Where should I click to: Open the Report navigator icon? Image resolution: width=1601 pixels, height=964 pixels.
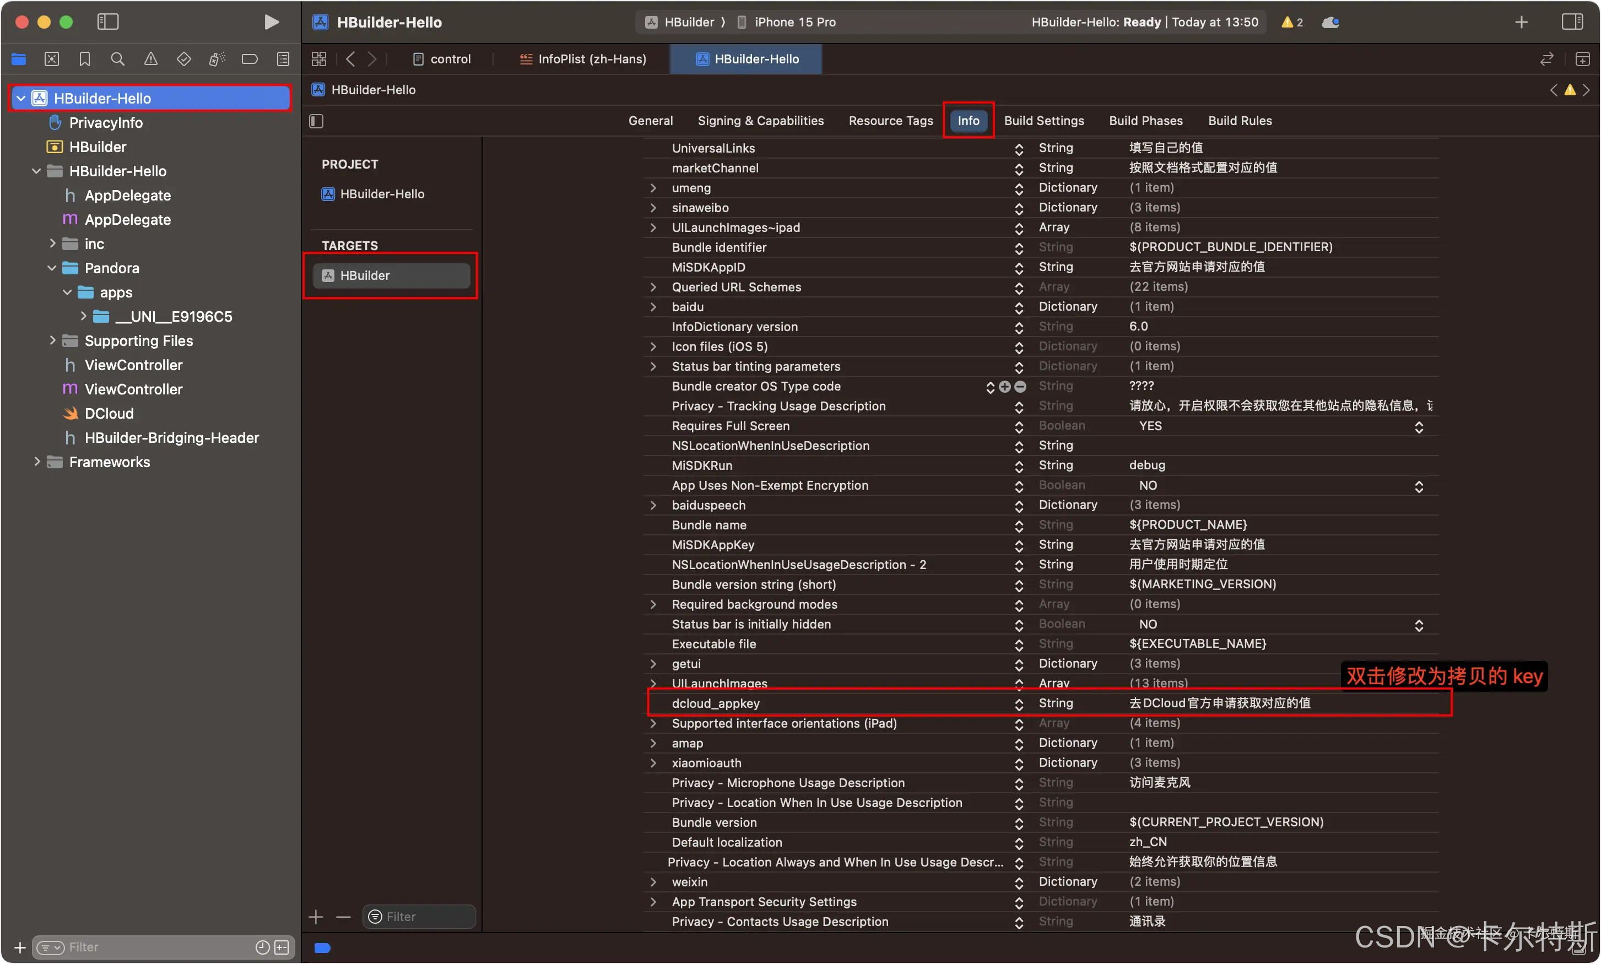283,59
